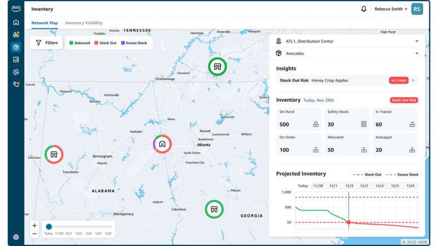Viewport: 438px width, 246px height.
Task: Open the analytics chart sidebar icon
Action: pyautogui.click(x=16, y=60)
